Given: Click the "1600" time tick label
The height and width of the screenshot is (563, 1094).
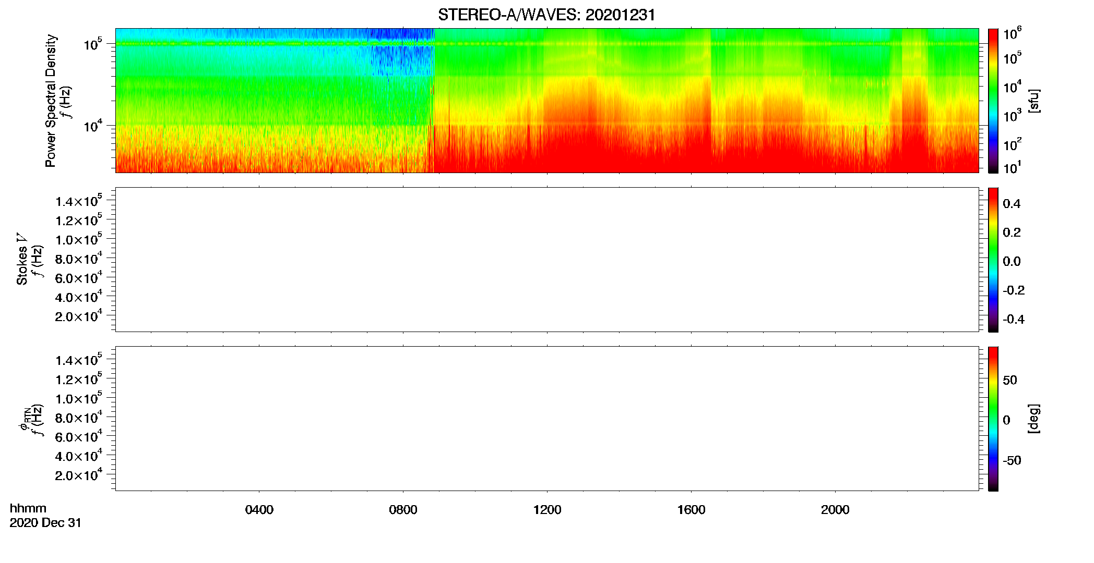Looking at the screenshot, I should click(691, 510).
